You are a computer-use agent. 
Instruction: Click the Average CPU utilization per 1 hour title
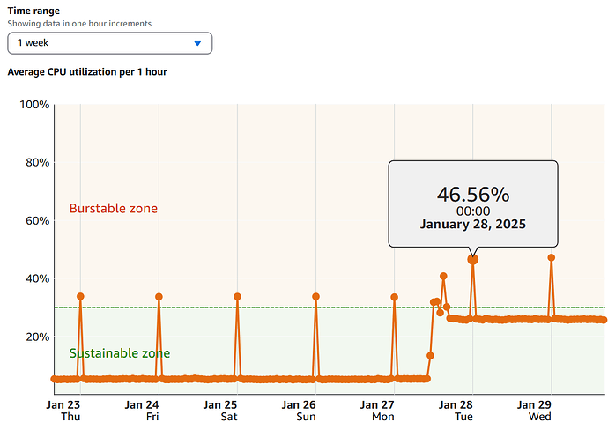click(87, 72)
